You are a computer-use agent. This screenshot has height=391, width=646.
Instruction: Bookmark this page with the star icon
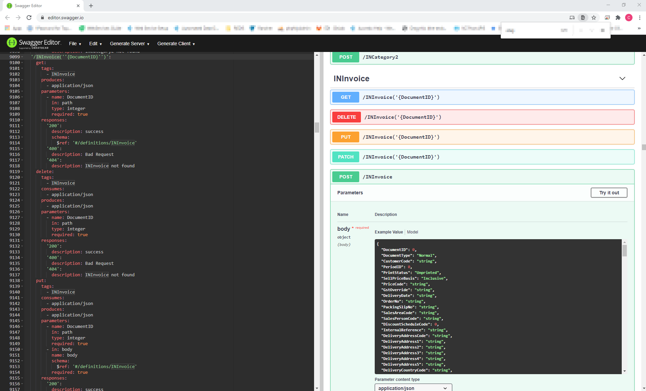594,18
